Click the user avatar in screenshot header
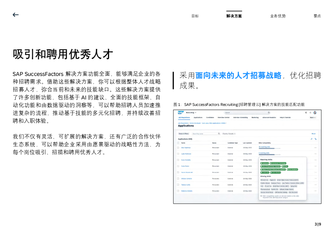Screen dimensions: 334x235 click(315, 112)
